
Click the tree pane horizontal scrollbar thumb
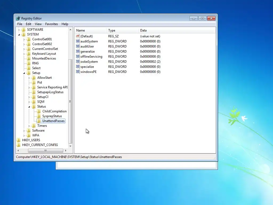45,151
